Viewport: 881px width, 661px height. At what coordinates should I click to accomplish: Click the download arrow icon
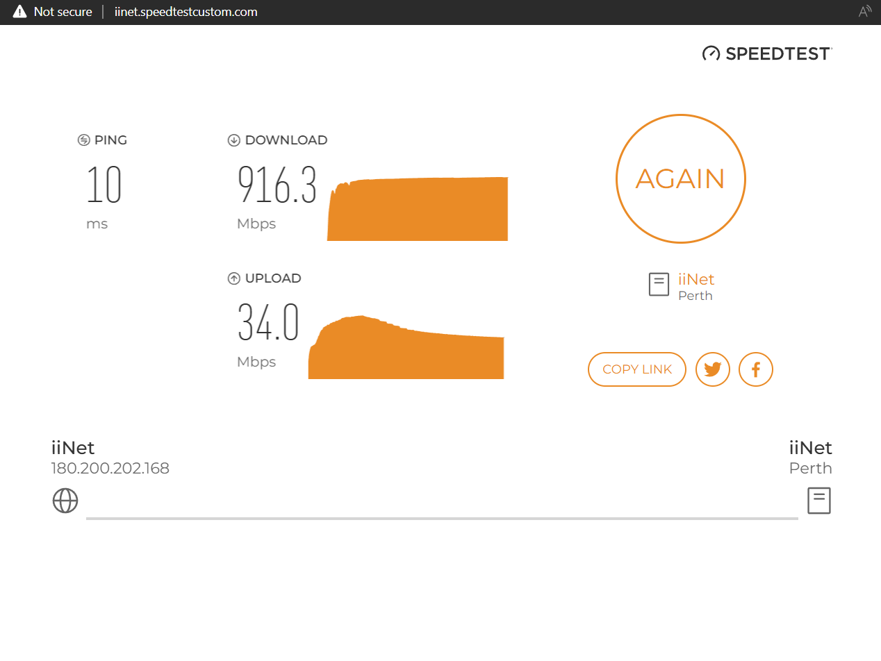point(233,140)
